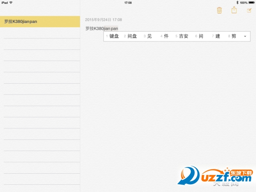Tap the iPad label in status bar
Screen dimensions: 256x192
(x=5, y=3)
